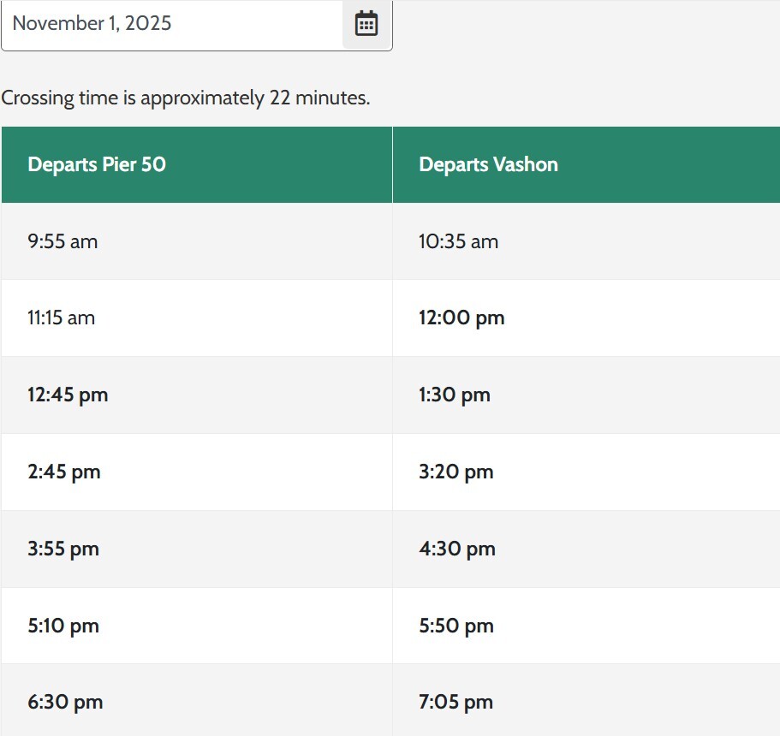Click the Departs Pier 50 column header
The image size is (780, 736).
pyautogui.click(x=97, y=164)
